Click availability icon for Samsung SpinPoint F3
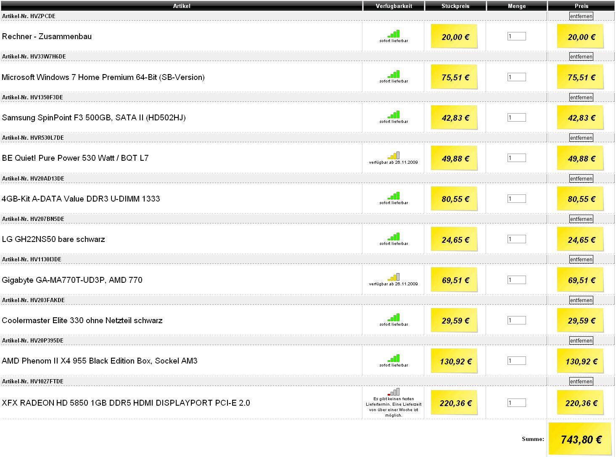Viewport: 616px width, 457px height. point(394,114)
